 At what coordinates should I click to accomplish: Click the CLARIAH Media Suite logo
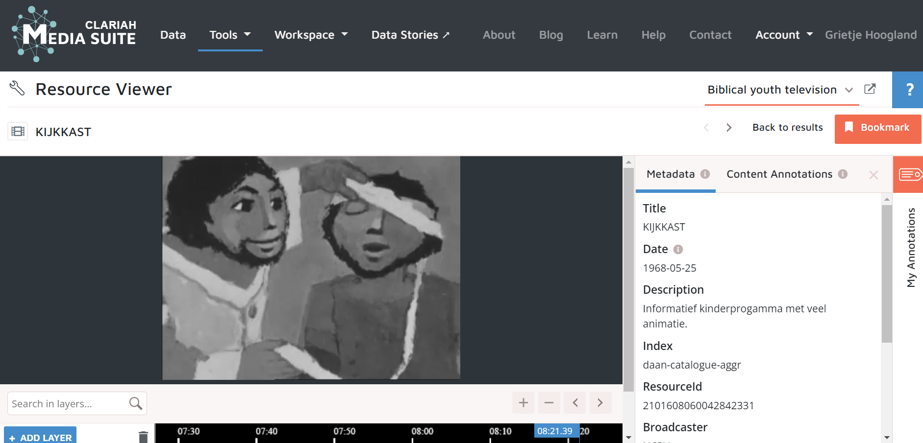74,34
